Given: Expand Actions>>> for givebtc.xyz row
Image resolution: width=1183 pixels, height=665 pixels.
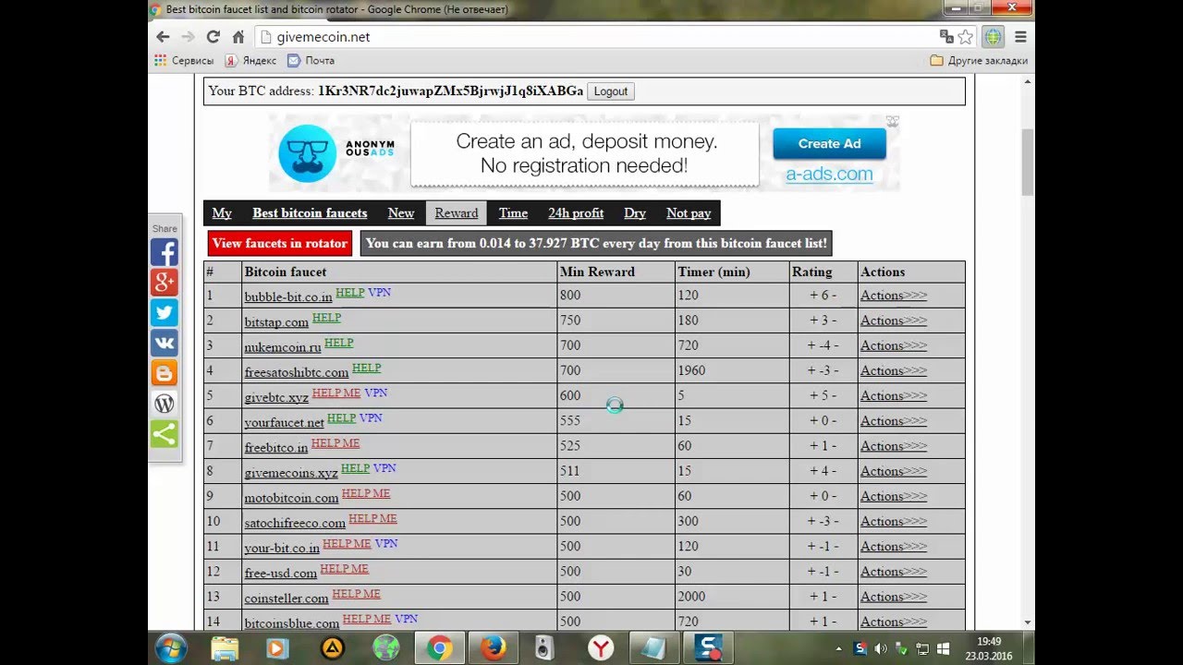Looking at the screenshot, I should pyautogui.click(x=894, y=395).
